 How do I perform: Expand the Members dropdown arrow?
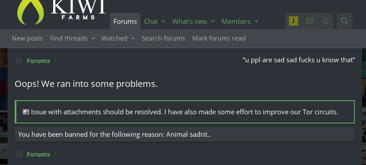pyautogui.click(x=256, y=21)
